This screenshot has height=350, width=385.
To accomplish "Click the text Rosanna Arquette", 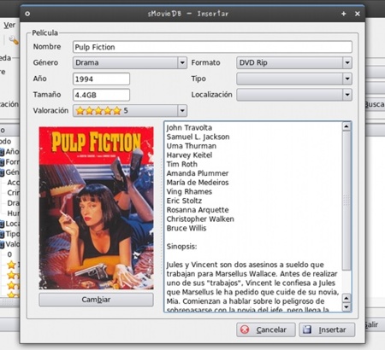I will tap(198, 210).
